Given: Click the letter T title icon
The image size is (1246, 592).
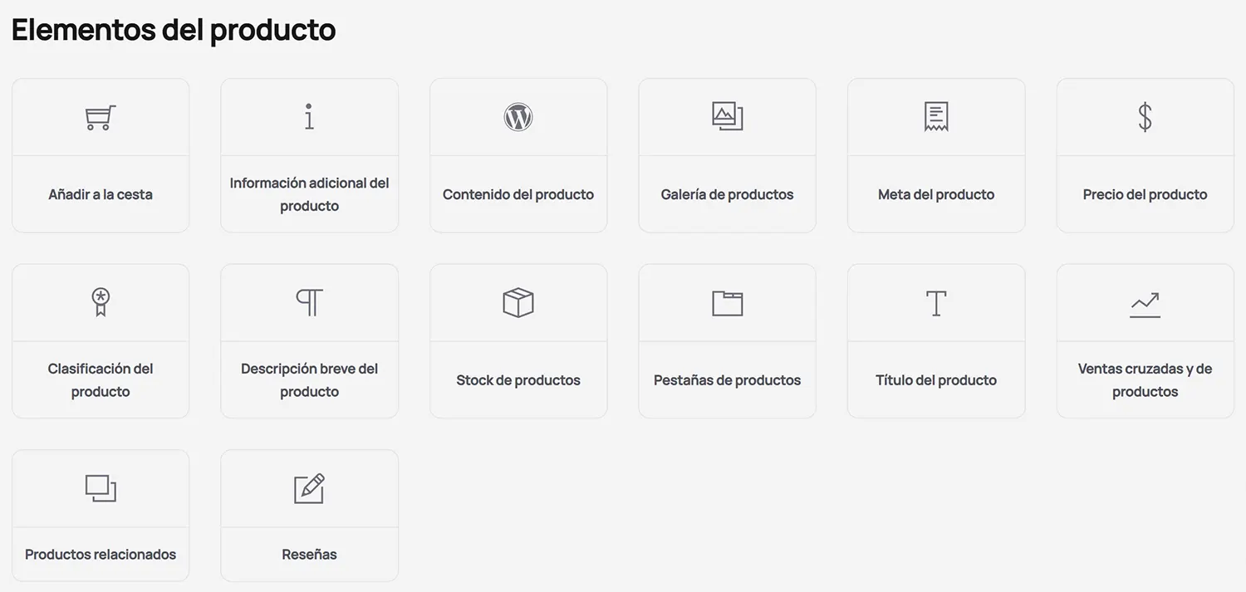Looking at the screenshot, I should 936,303.
